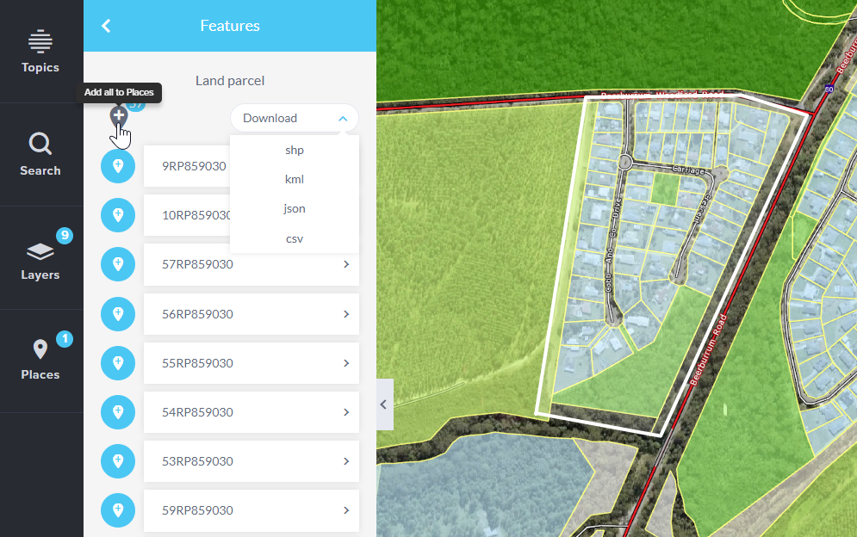Collapse the side panel with arrow tab
Image resolution: width=857 pixels, height=537 pixels.
point(384,404)
